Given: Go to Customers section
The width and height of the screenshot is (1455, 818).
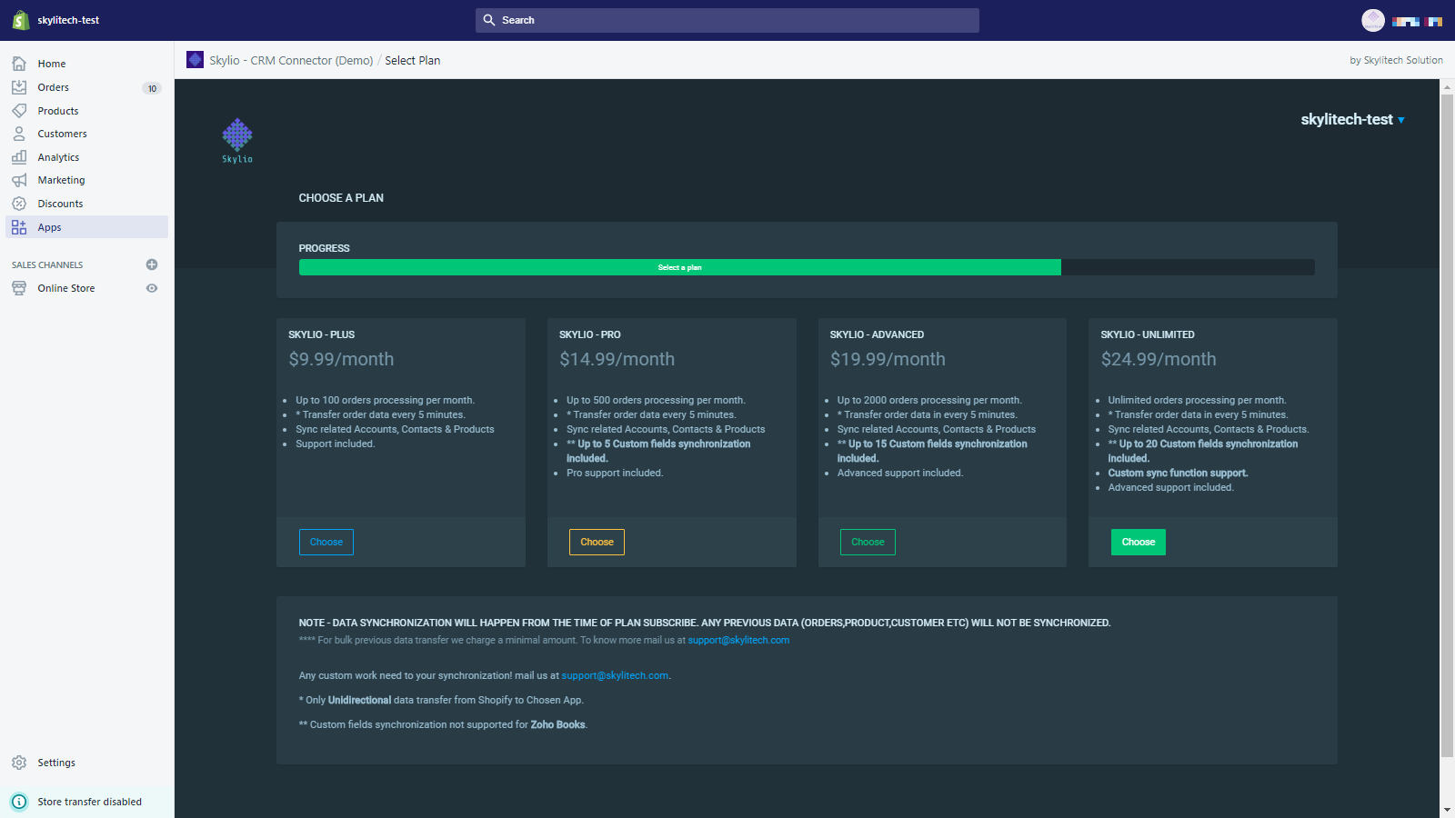Looking at the screenshot, I should (x=63, y=134).
